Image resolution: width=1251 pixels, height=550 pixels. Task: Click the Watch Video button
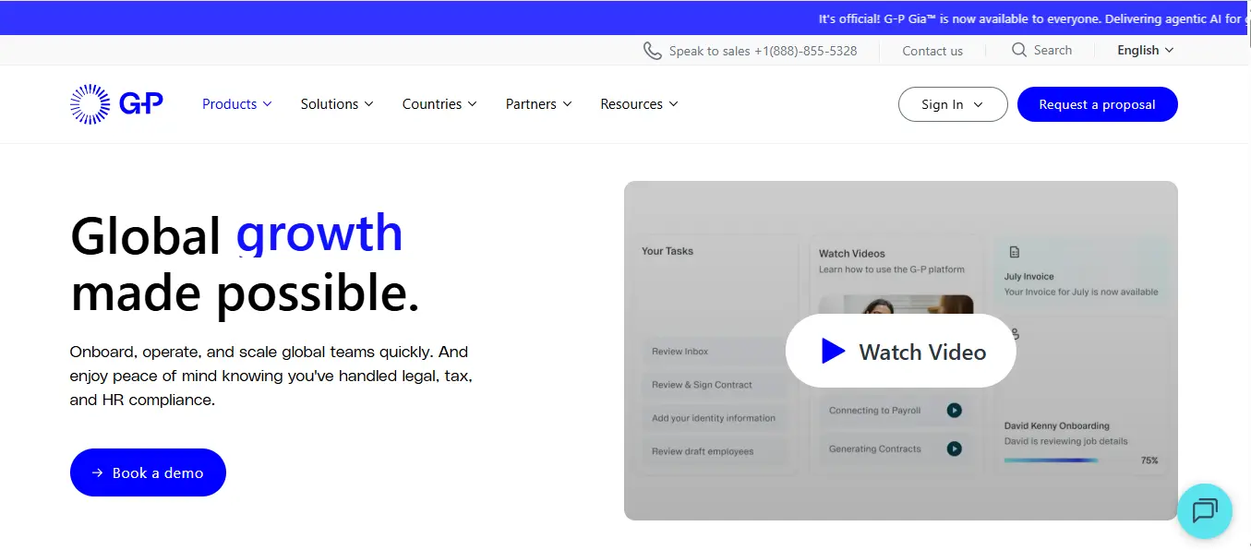[900, 351]
